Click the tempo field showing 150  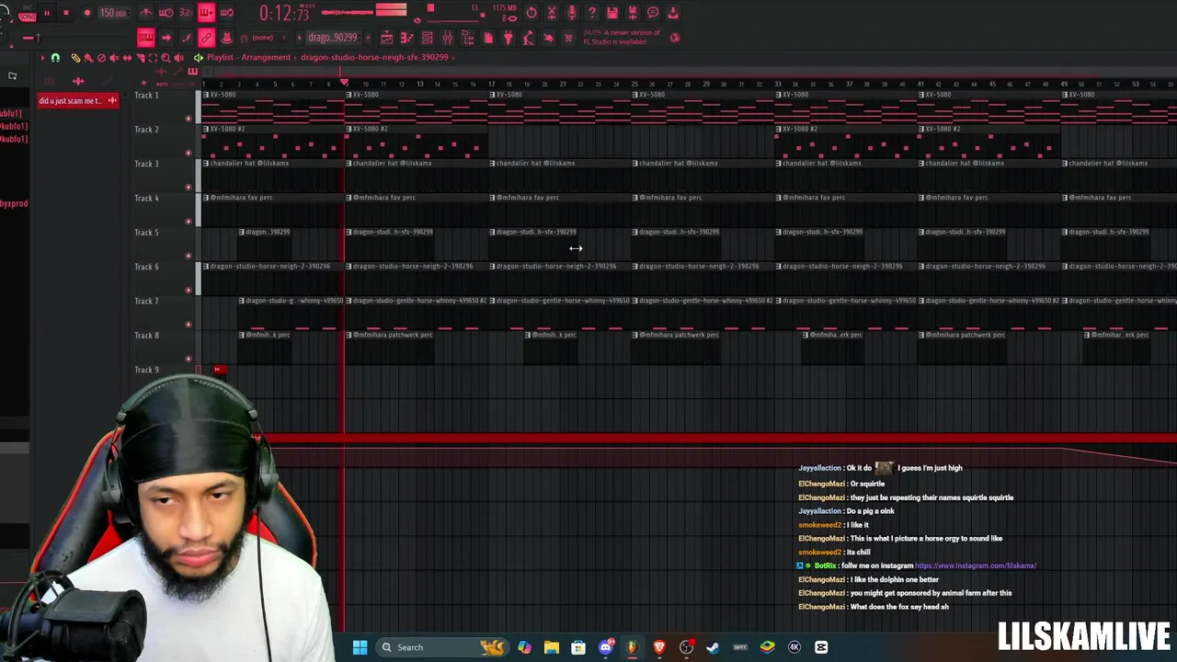[x=113, y=13]
